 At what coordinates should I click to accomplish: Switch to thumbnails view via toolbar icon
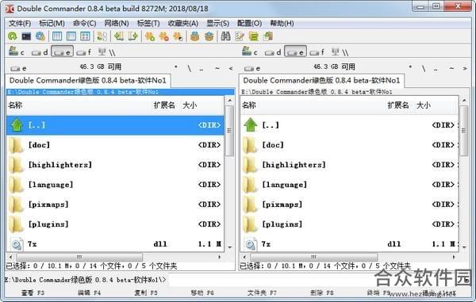click(85, 36)
